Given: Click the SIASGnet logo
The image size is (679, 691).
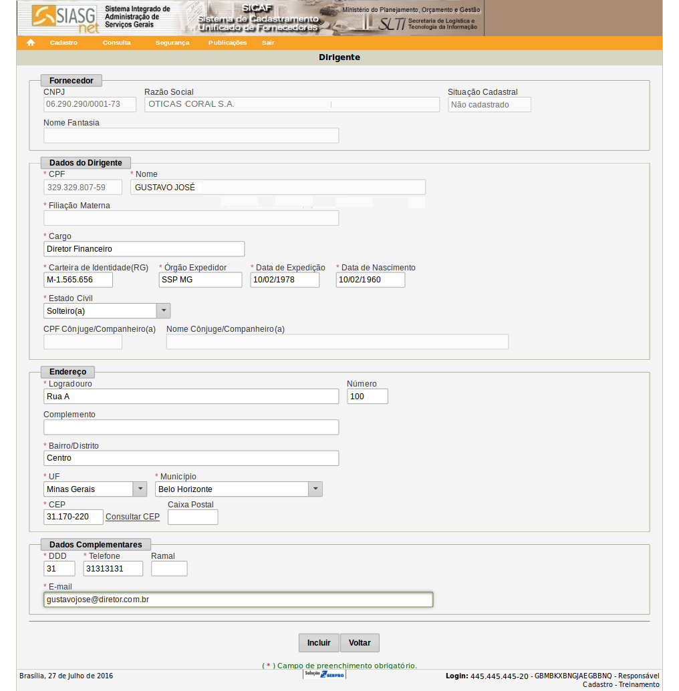Looking at the screenshot, I should click(x=65, y=19).
